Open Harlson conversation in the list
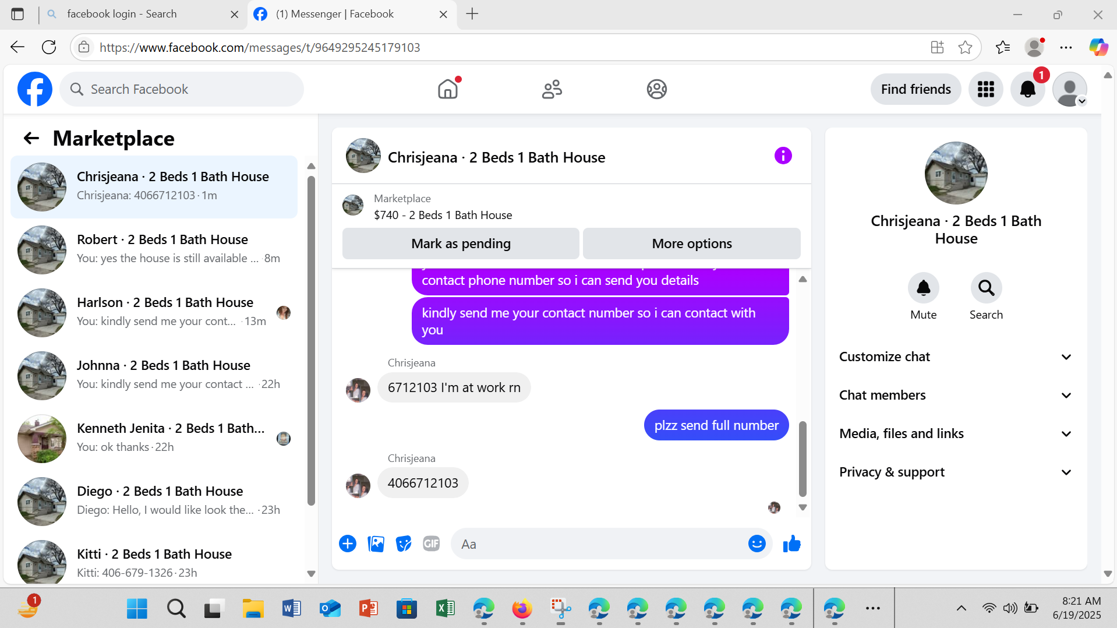The height and width of the screenshot is (628, 1117). click(154, 312)
